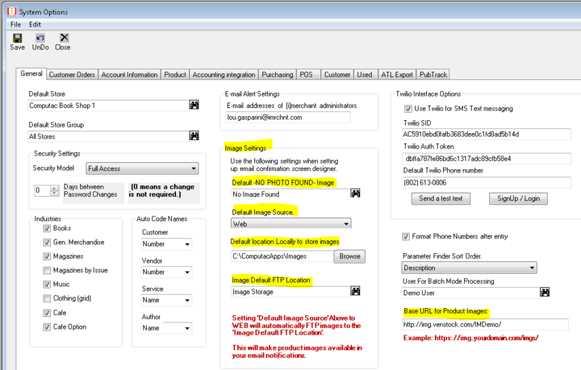Switch to Customer Orders tab

(72, 75)
